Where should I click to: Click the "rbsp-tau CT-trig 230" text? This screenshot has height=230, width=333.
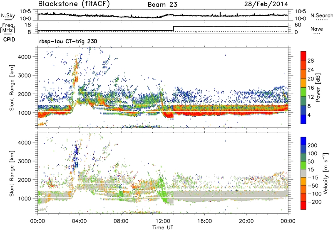click(68, 41)
